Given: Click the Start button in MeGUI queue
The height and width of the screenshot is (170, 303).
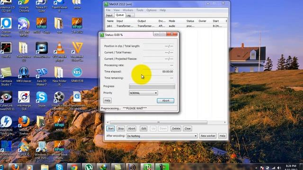Looking at the screenshot, I should (110, 128).
